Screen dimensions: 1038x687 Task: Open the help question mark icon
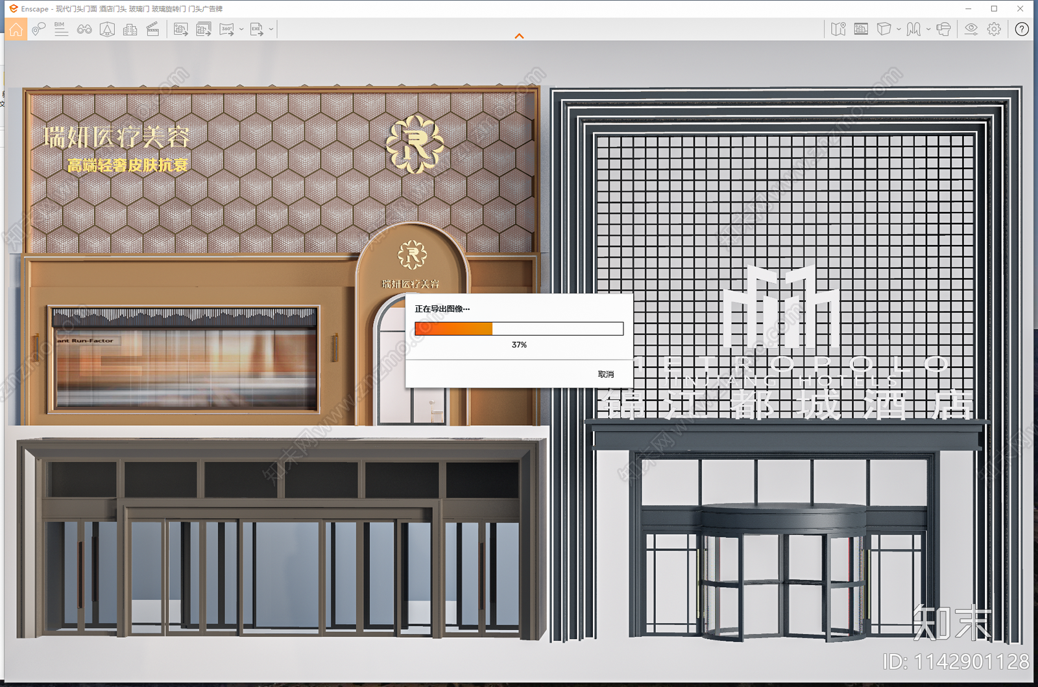(x=1022, y=29)
